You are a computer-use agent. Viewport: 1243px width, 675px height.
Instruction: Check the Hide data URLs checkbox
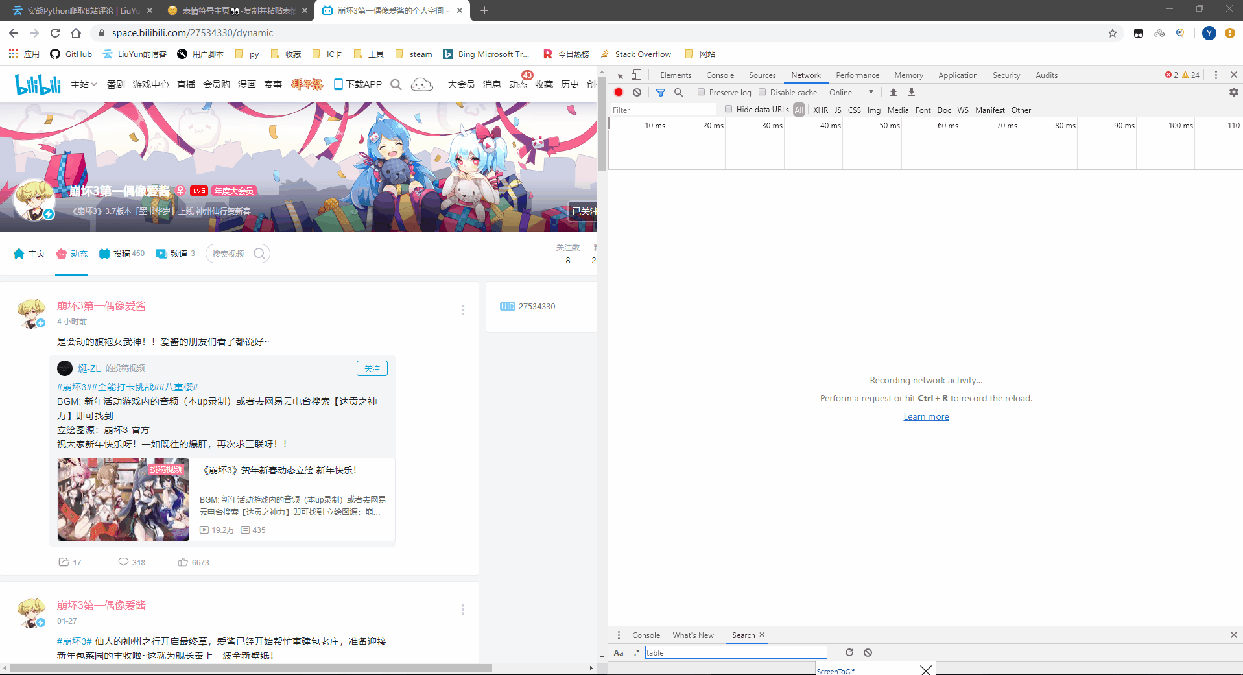(729, 109)
